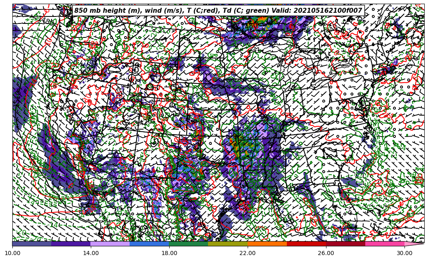Select the dark purple 12–14 colorbar segment
Viewport: 428px width, 260px height.
(x=71, y=244)
